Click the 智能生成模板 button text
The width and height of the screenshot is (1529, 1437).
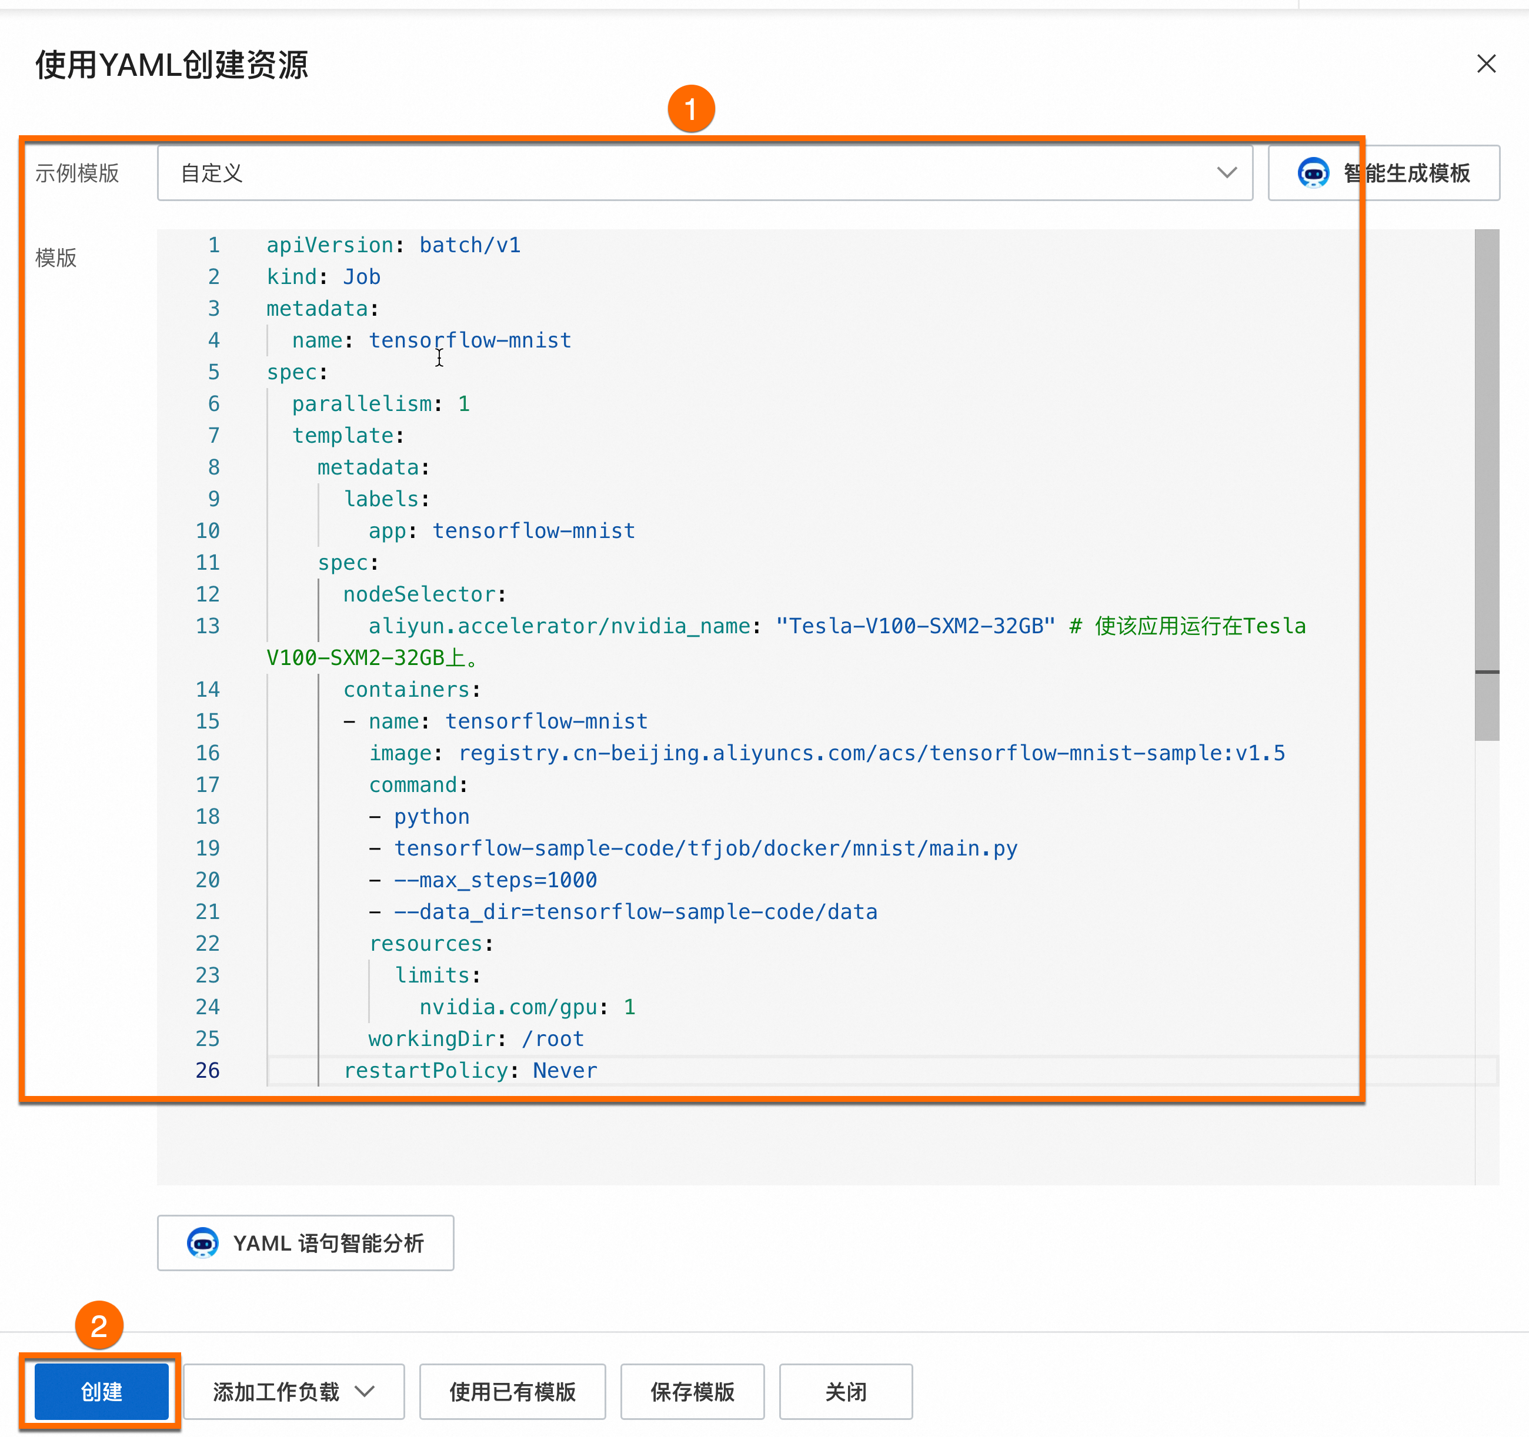coord(1406,173)
